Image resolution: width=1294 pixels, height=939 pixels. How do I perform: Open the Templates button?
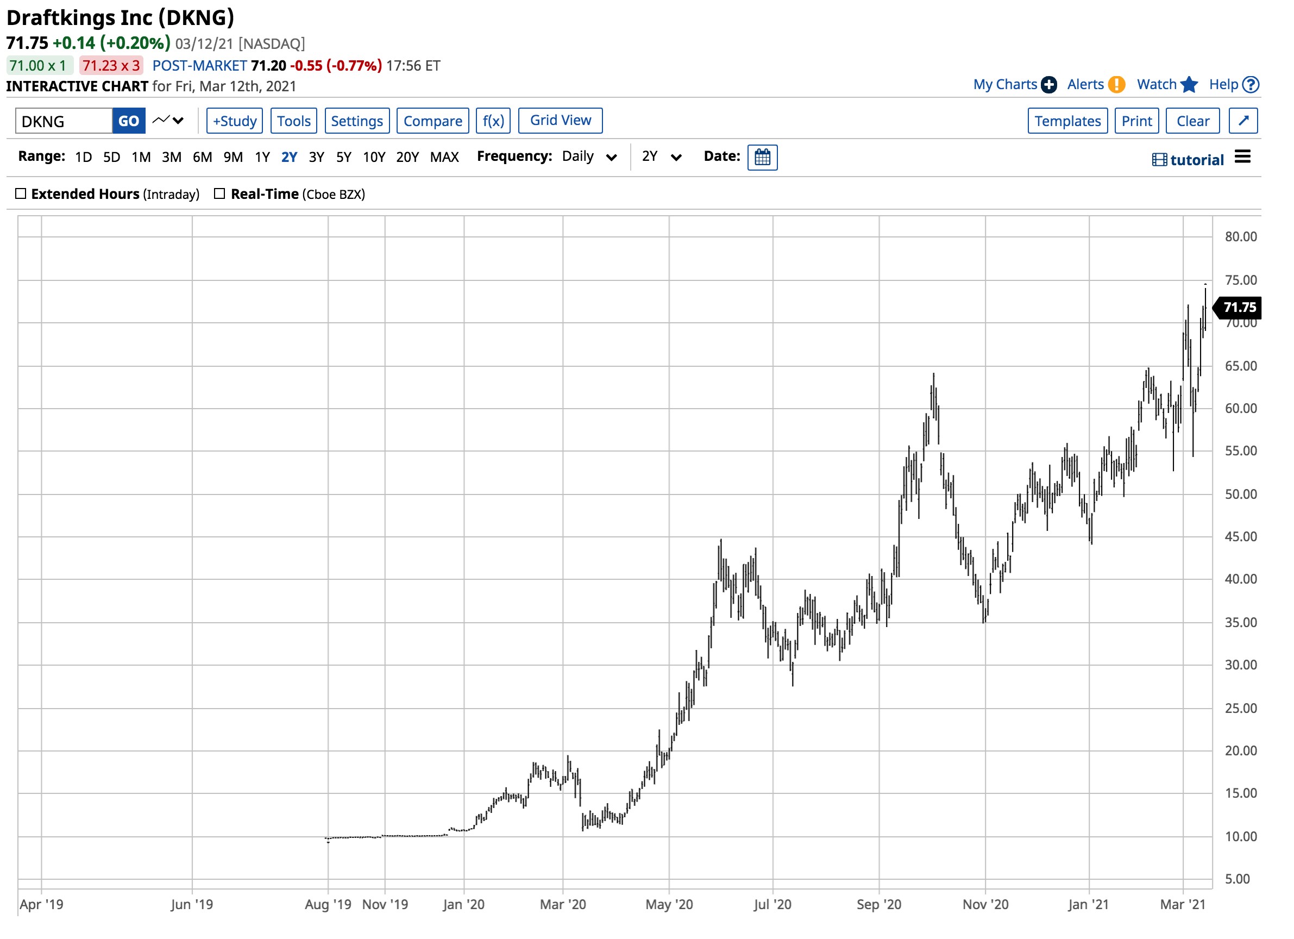[1068, 121]
